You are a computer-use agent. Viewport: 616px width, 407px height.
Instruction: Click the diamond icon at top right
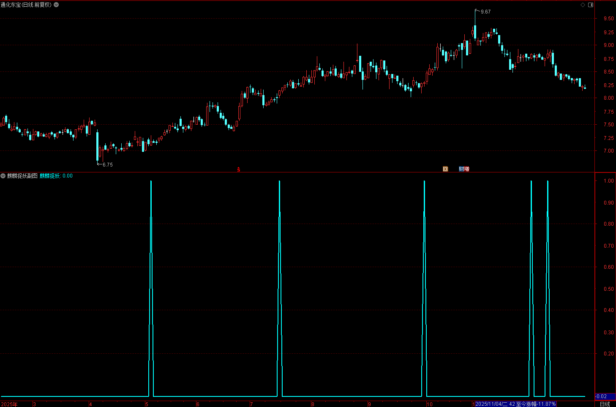(583, 5)
